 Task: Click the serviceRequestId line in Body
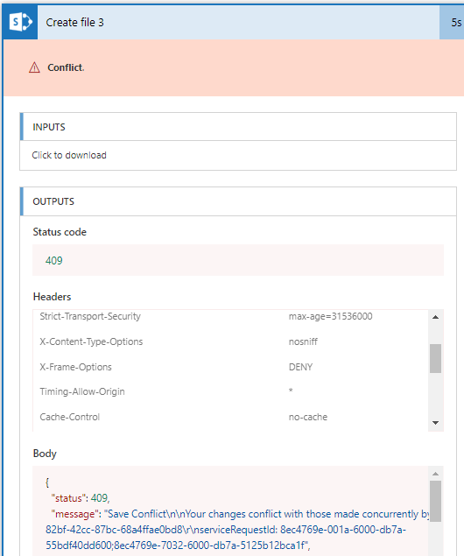[226, 530]
